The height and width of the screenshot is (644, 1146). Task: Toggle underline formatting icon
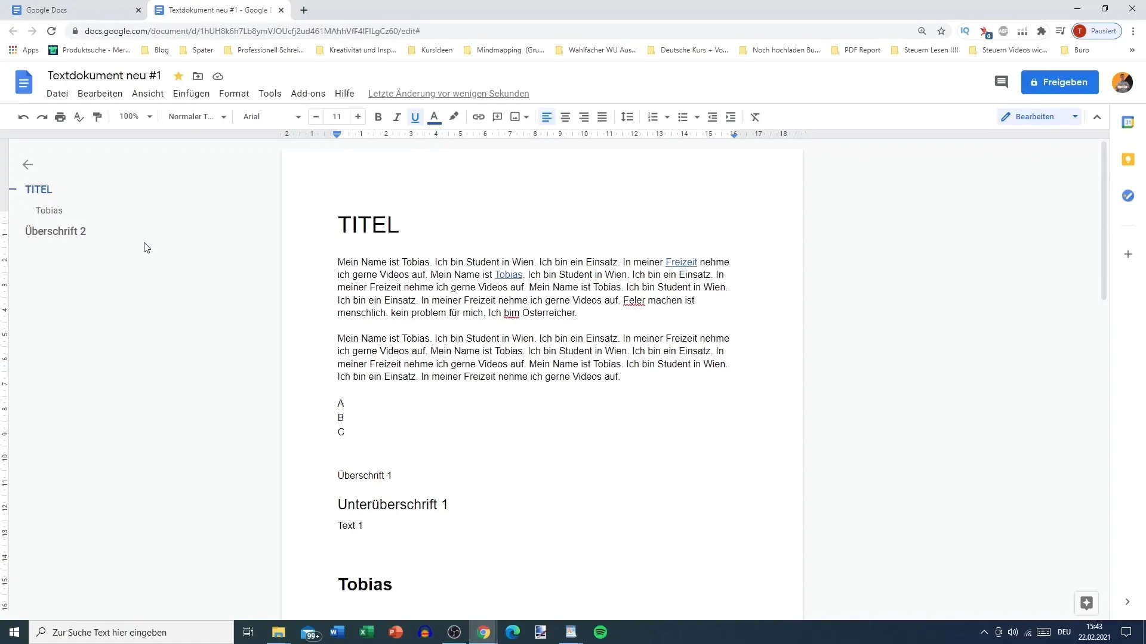415,116
